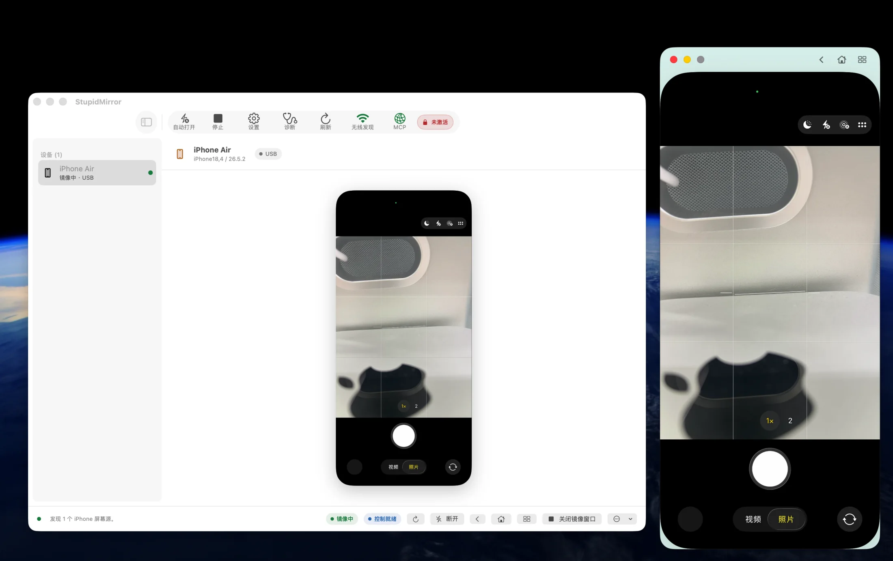Screen dimensions: 893x561
Task: Open camera controls dots menu in mirror window
Action: click(x=862, y=125)
